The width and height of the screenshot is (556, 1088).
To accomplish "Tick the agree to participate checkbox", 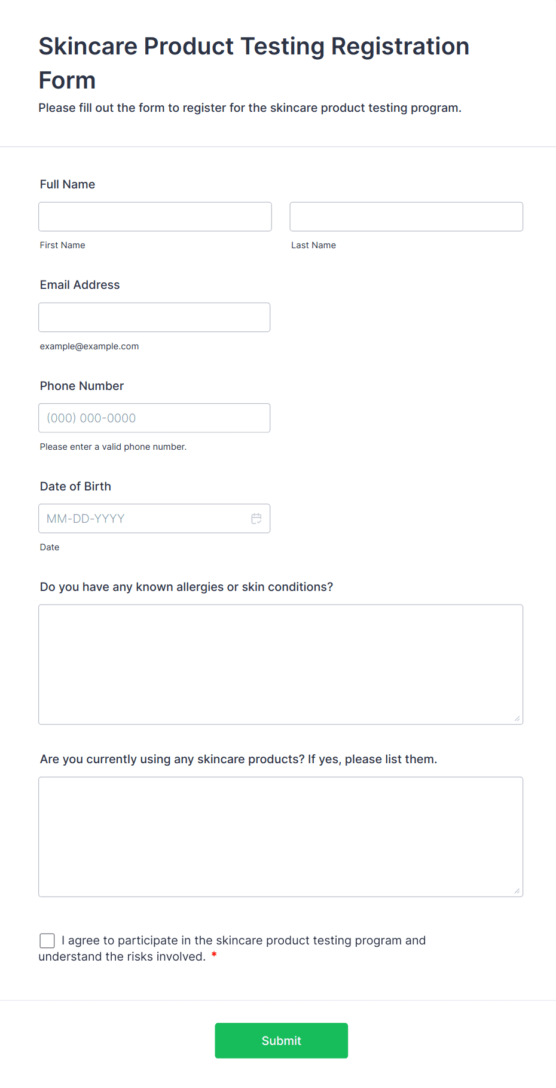I will click(x=47, y=941).
